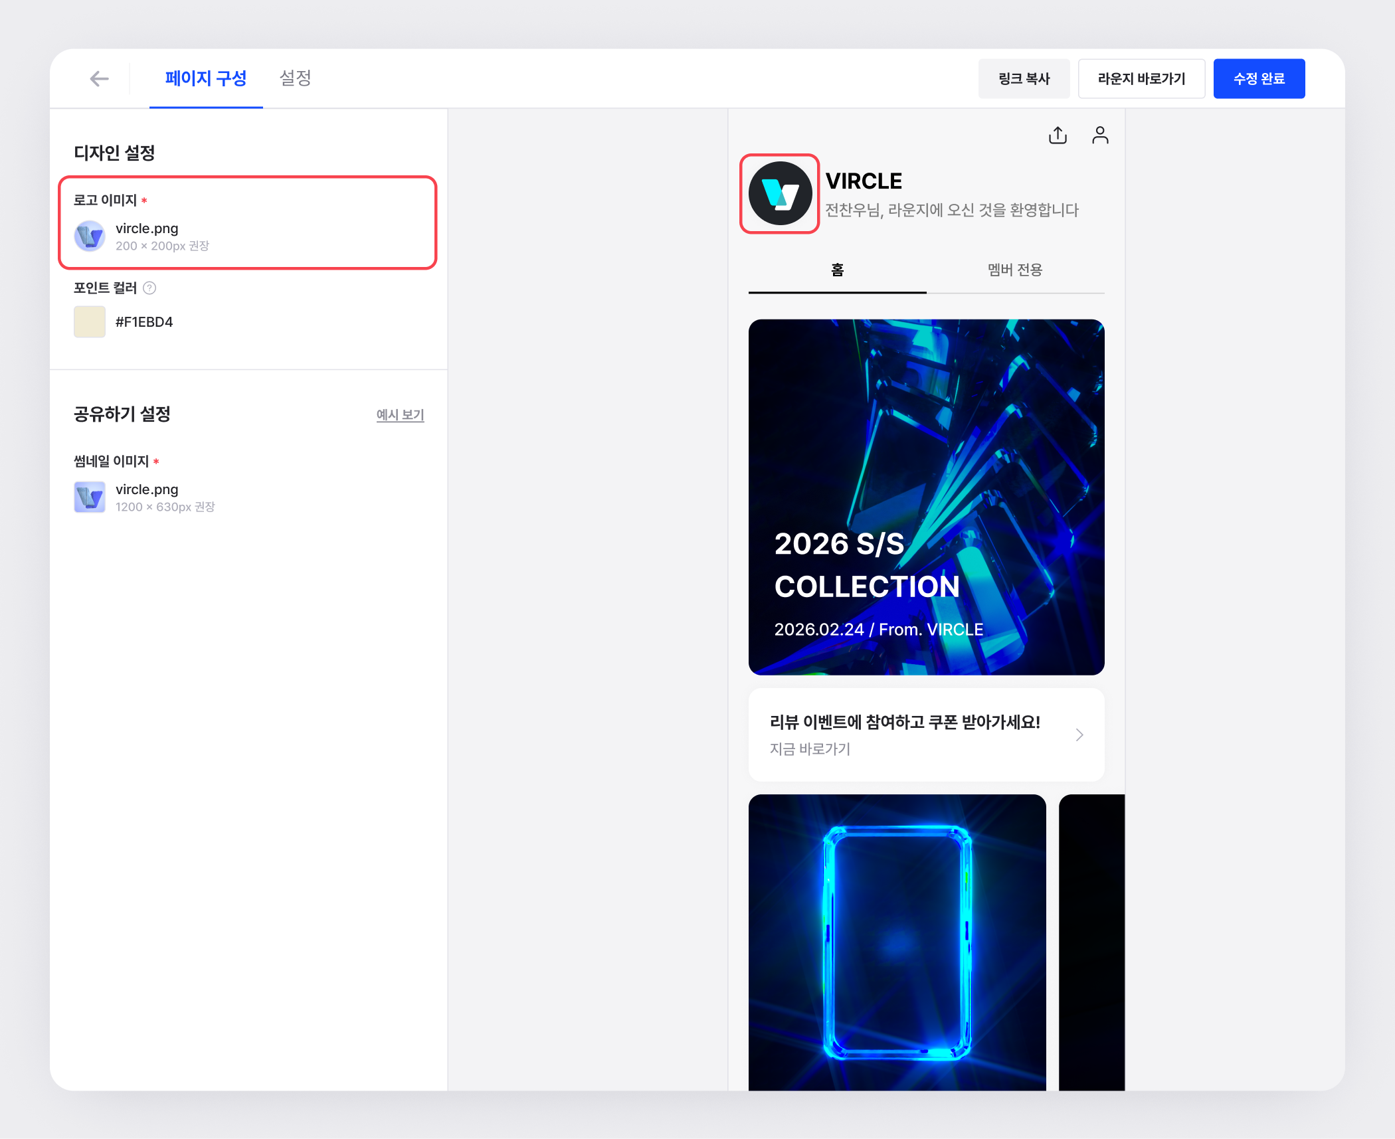Select the 페이지 구성 tab
This screenshot has width=1395, height=1139.
pyautogui.click(x=206, y=78)
